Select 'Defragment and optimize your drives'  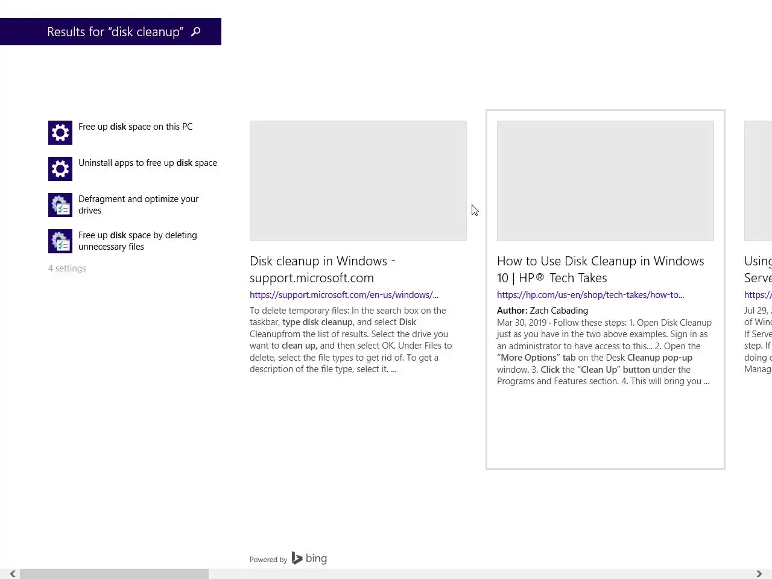[138, 204]
